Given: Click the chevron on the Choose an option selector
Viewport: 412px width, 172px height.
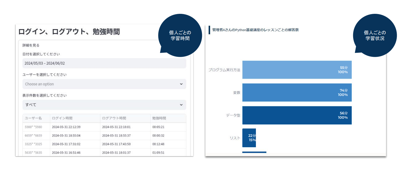Looking at the screenshot, I should coord(182,84).
